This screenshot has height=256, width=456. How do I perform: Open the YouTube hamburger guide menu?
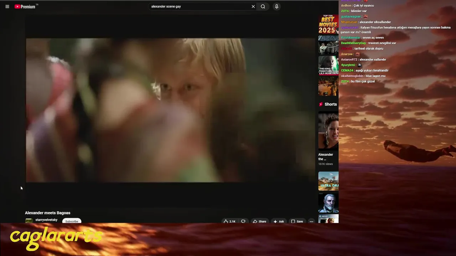tap(7, 6)
